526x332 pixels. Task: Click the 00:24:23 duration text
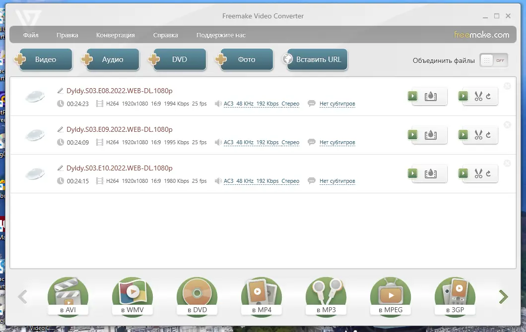(78, 104)
